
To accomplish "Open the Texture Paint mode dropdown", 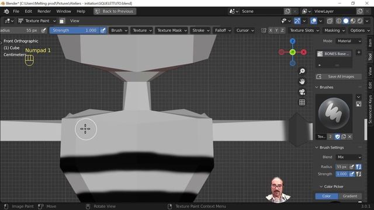I will point(37,21).
